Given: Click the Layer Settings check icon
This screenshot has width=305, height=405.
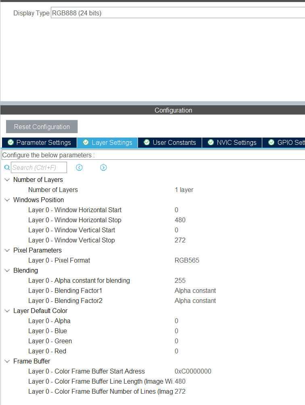Looking at the screenshot, I should [86, 142].
